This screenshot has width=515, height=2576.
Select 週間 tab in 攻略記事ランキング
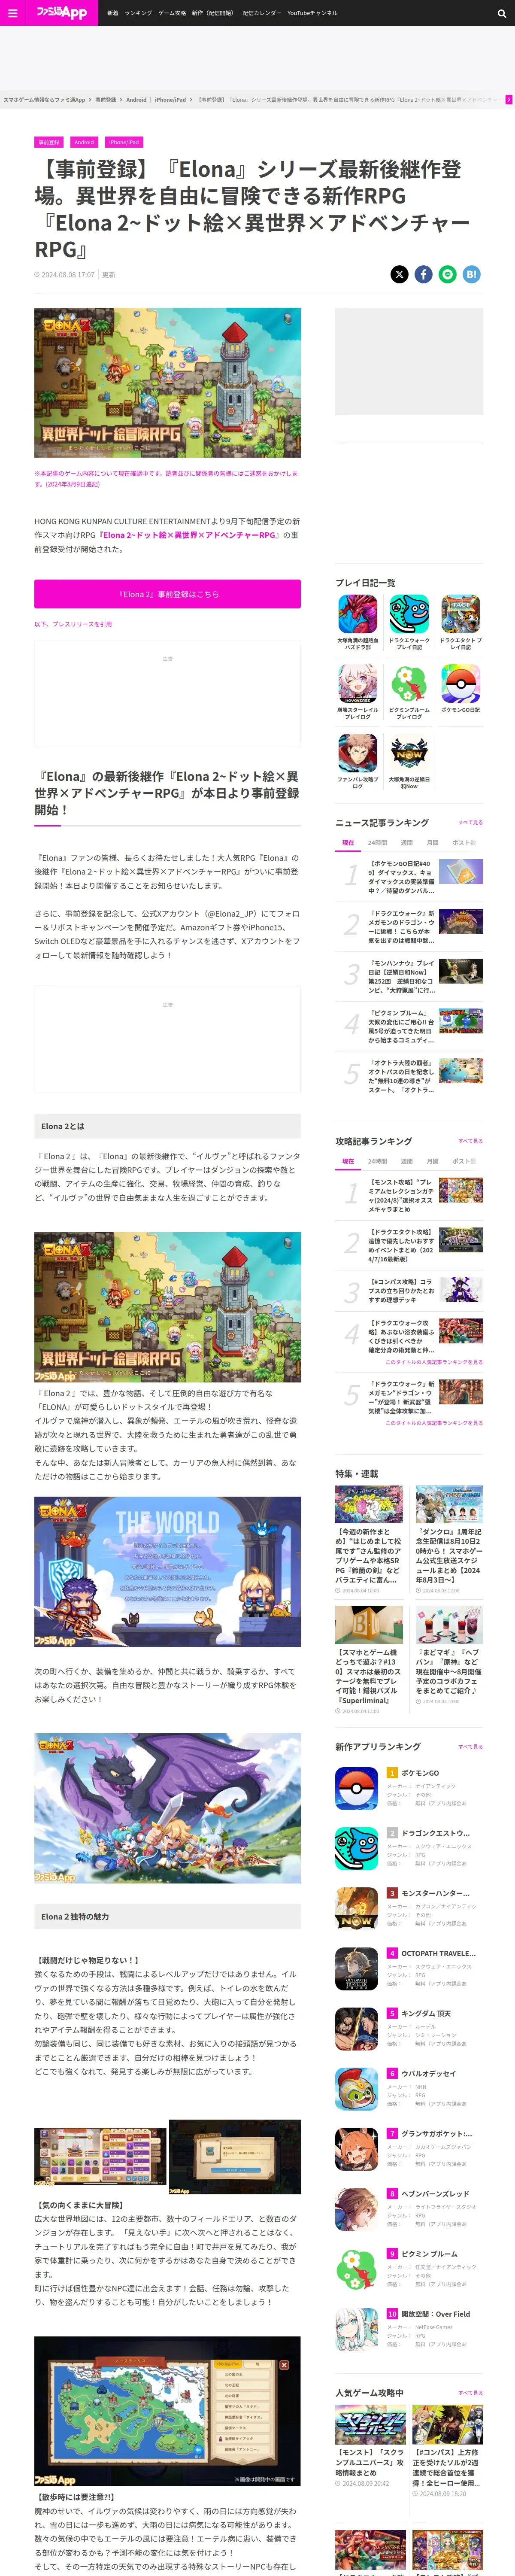407,1161
